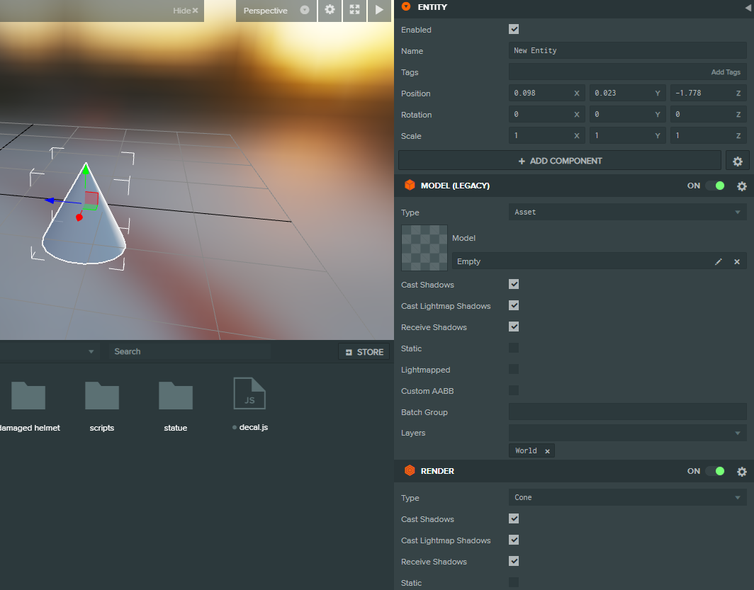Toggle the RENDER component off
754x590 pixels.
pyautogui.click(x=716, y=470)
